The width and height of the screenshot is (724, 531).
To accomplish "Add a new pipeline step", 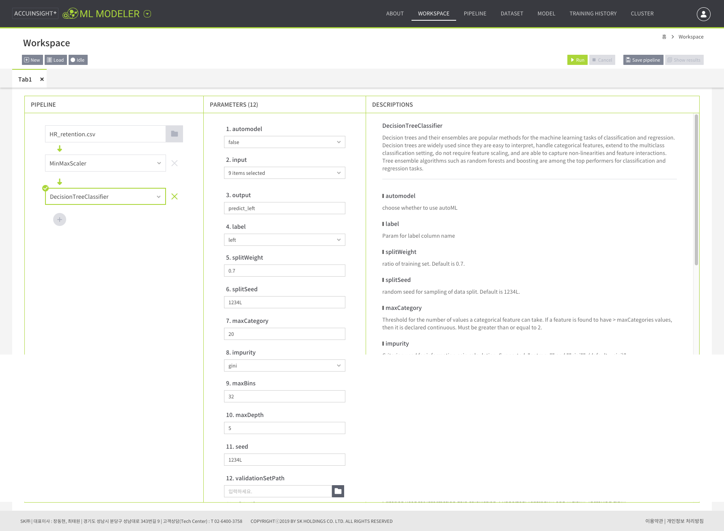I will pyautogui.click(x=60, y=219).
